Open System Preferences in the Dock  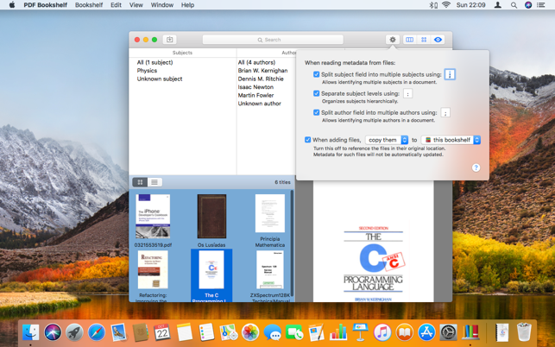(x=449, y=333)
